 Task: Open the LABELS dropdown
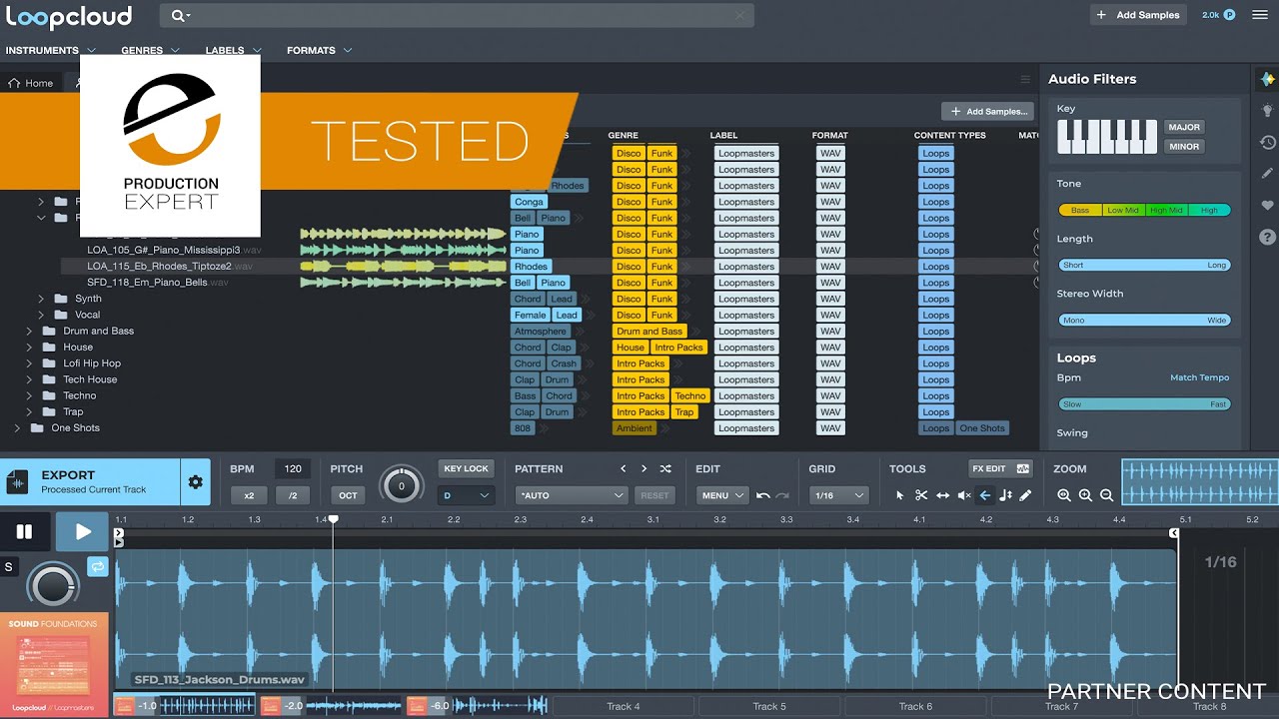(233, 50)
